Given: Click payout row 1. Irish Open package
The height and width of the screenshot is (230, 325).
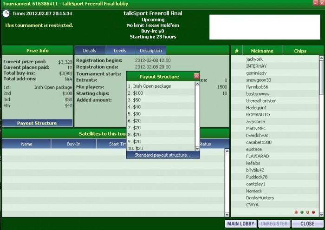Looking at the screenshot, I should pos(161,86).
